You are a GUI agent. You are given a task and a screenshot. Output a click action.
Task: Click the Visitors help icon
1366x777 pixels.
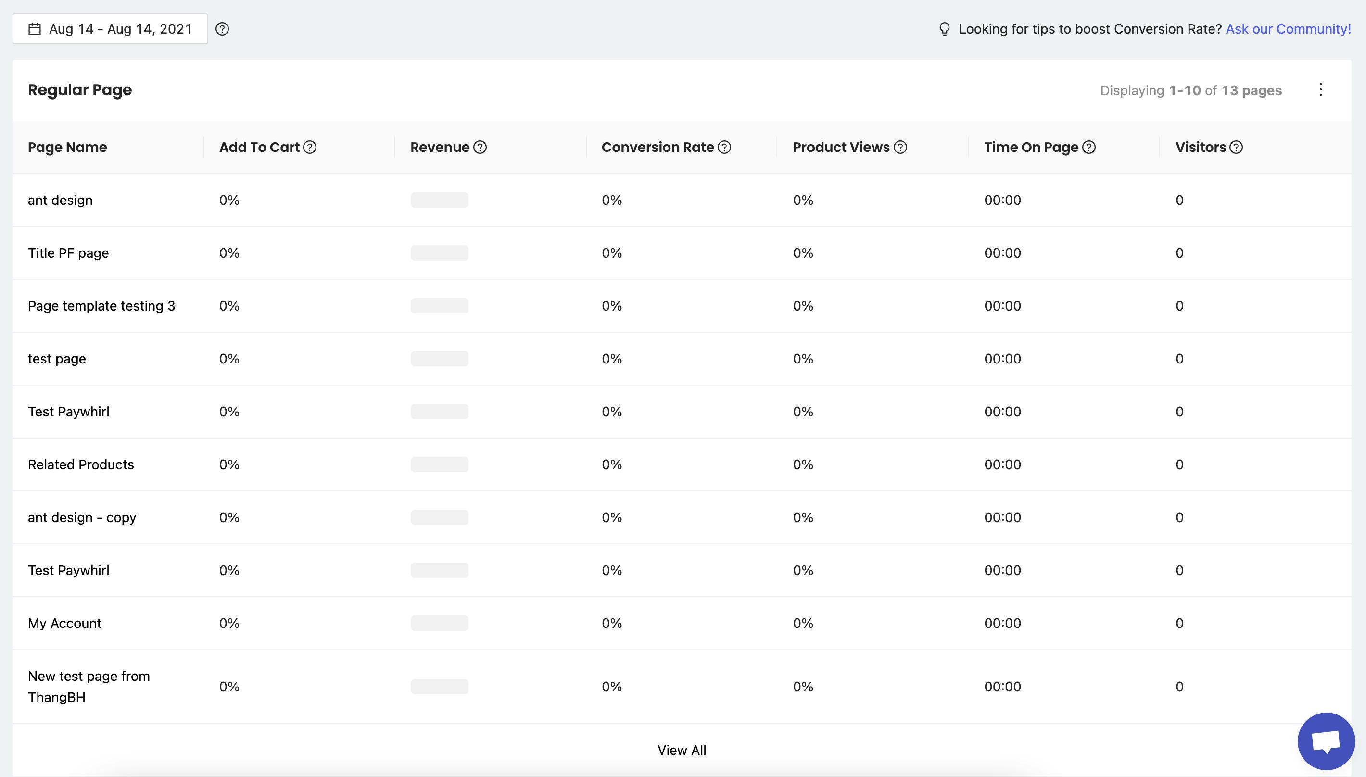[1236, 147]
